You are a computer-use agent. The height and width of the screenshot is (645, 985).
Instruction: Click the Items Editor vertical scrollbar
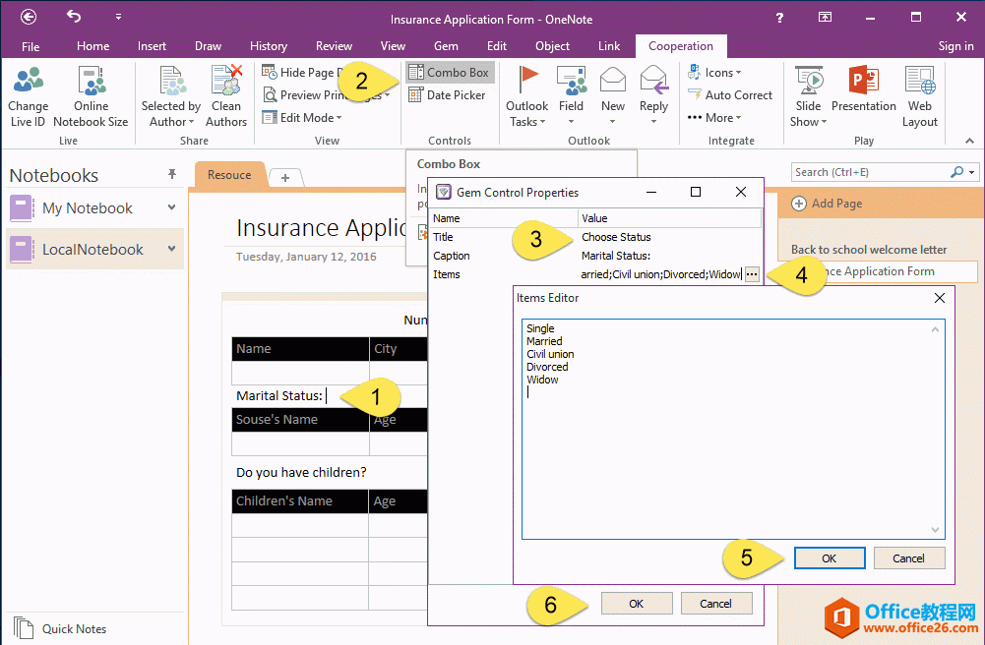click(936, 429)
